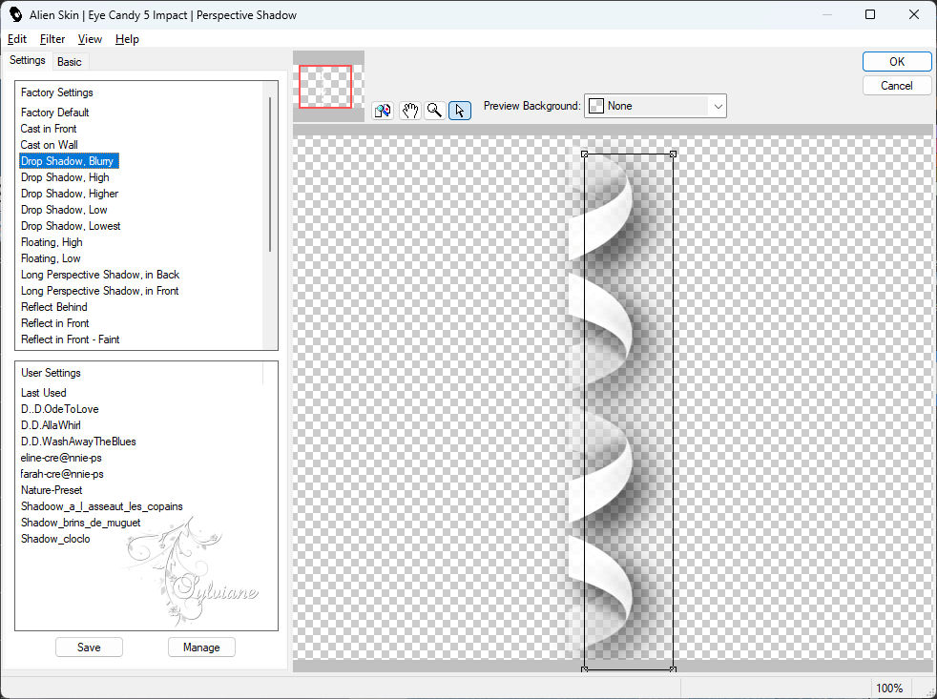The width and height of the screenshot is (937, 699).
Task: Open the Help menu
Action: (x=127, y=39)
